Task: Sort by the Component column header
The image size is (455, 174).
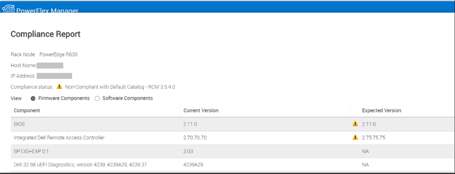Action: (x=27, y=110)
